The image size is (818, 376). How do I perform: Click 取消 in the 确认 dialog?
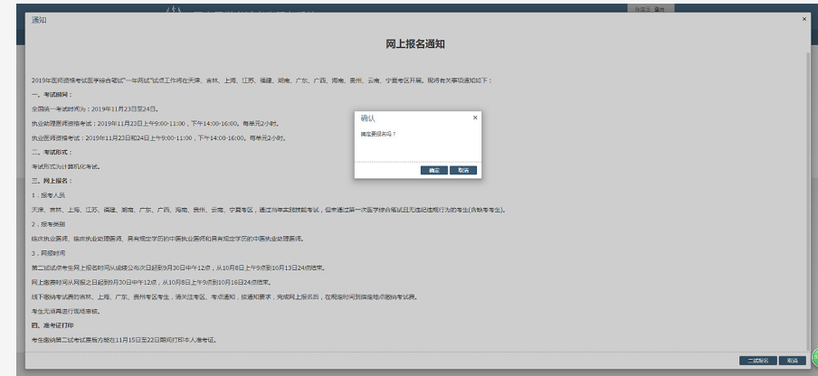coord(462,170)
